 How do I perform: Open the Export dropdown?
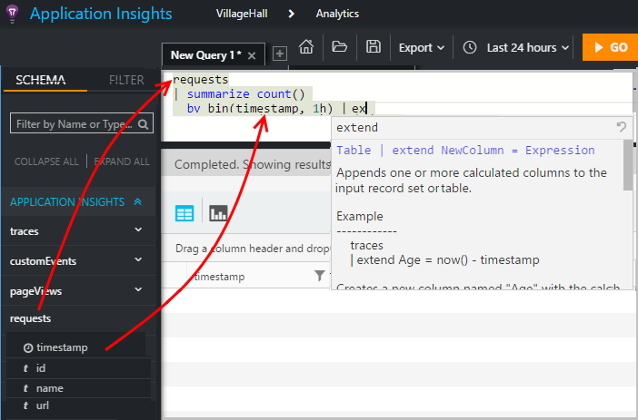(421, 48)
